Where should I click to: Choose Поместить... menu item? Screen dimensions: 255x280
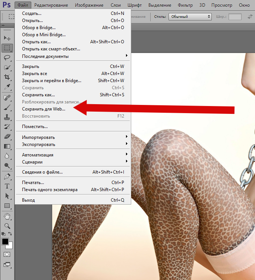point(72,127)
